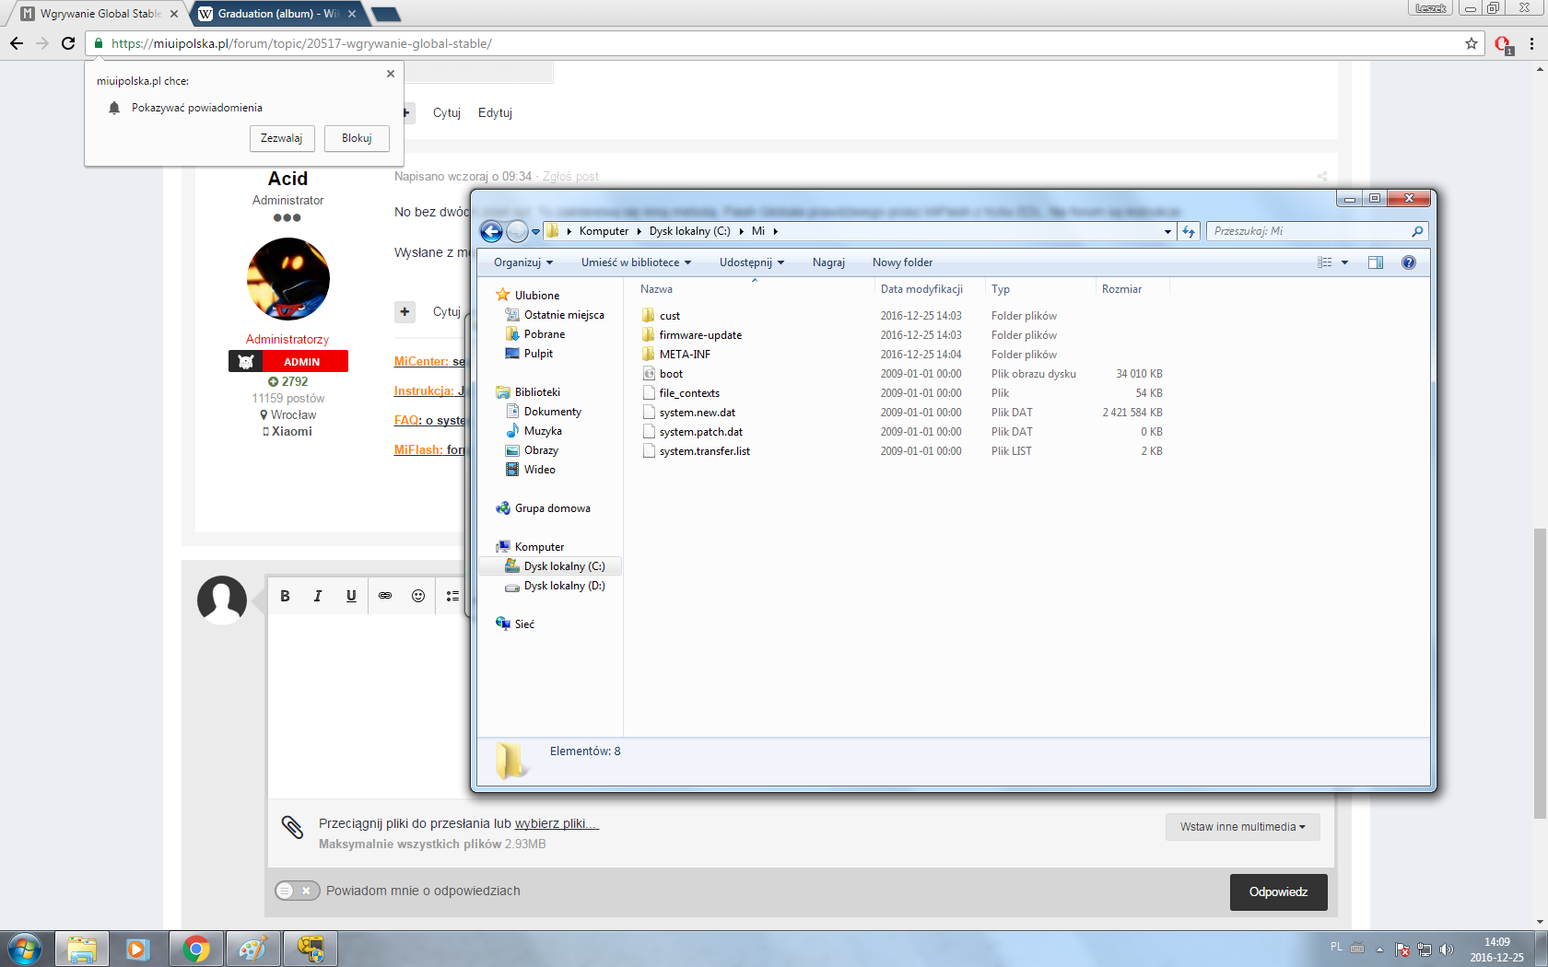Click 'Nowy folder' in Explorer toolbar
Image resolution: width=1548 pixels, height=967 pixels.
[x=902, y=262]
